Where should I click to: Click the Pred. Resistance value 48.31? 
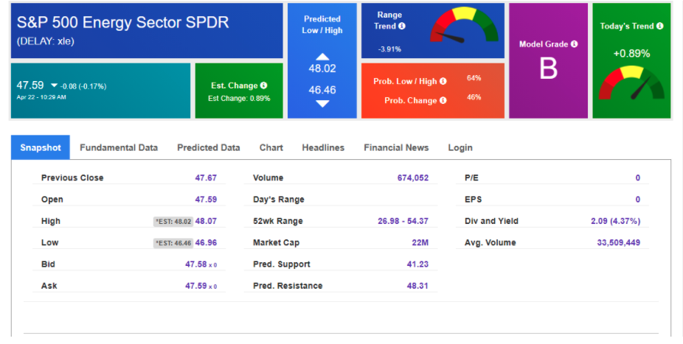(417, 286)
